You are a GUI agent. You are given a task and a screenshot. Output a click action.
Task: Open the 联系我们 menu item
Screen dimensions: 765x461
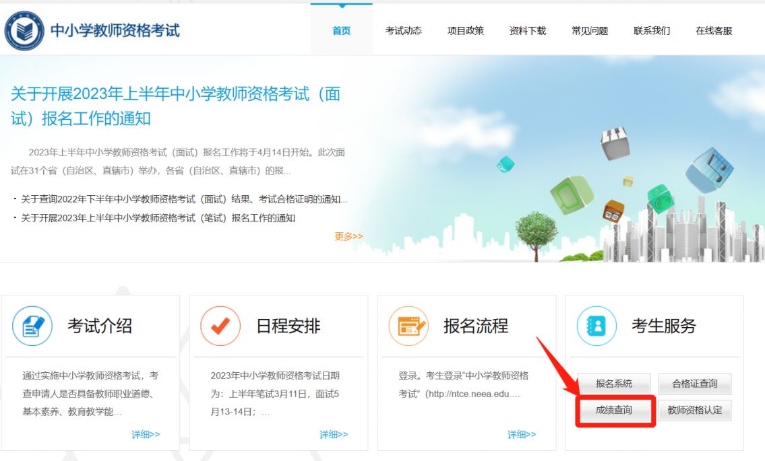click(652, 31)
